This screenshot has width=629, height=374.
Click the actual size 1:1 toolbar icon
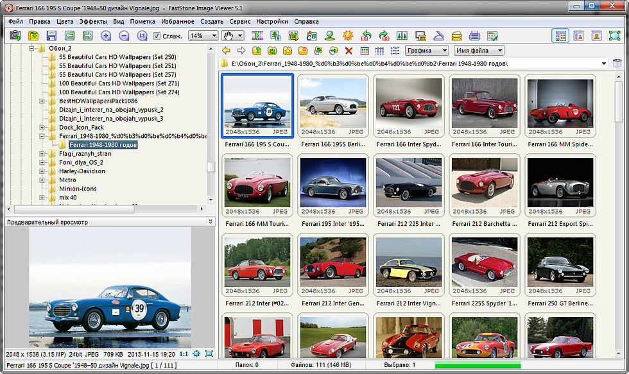tap(142, 36)
